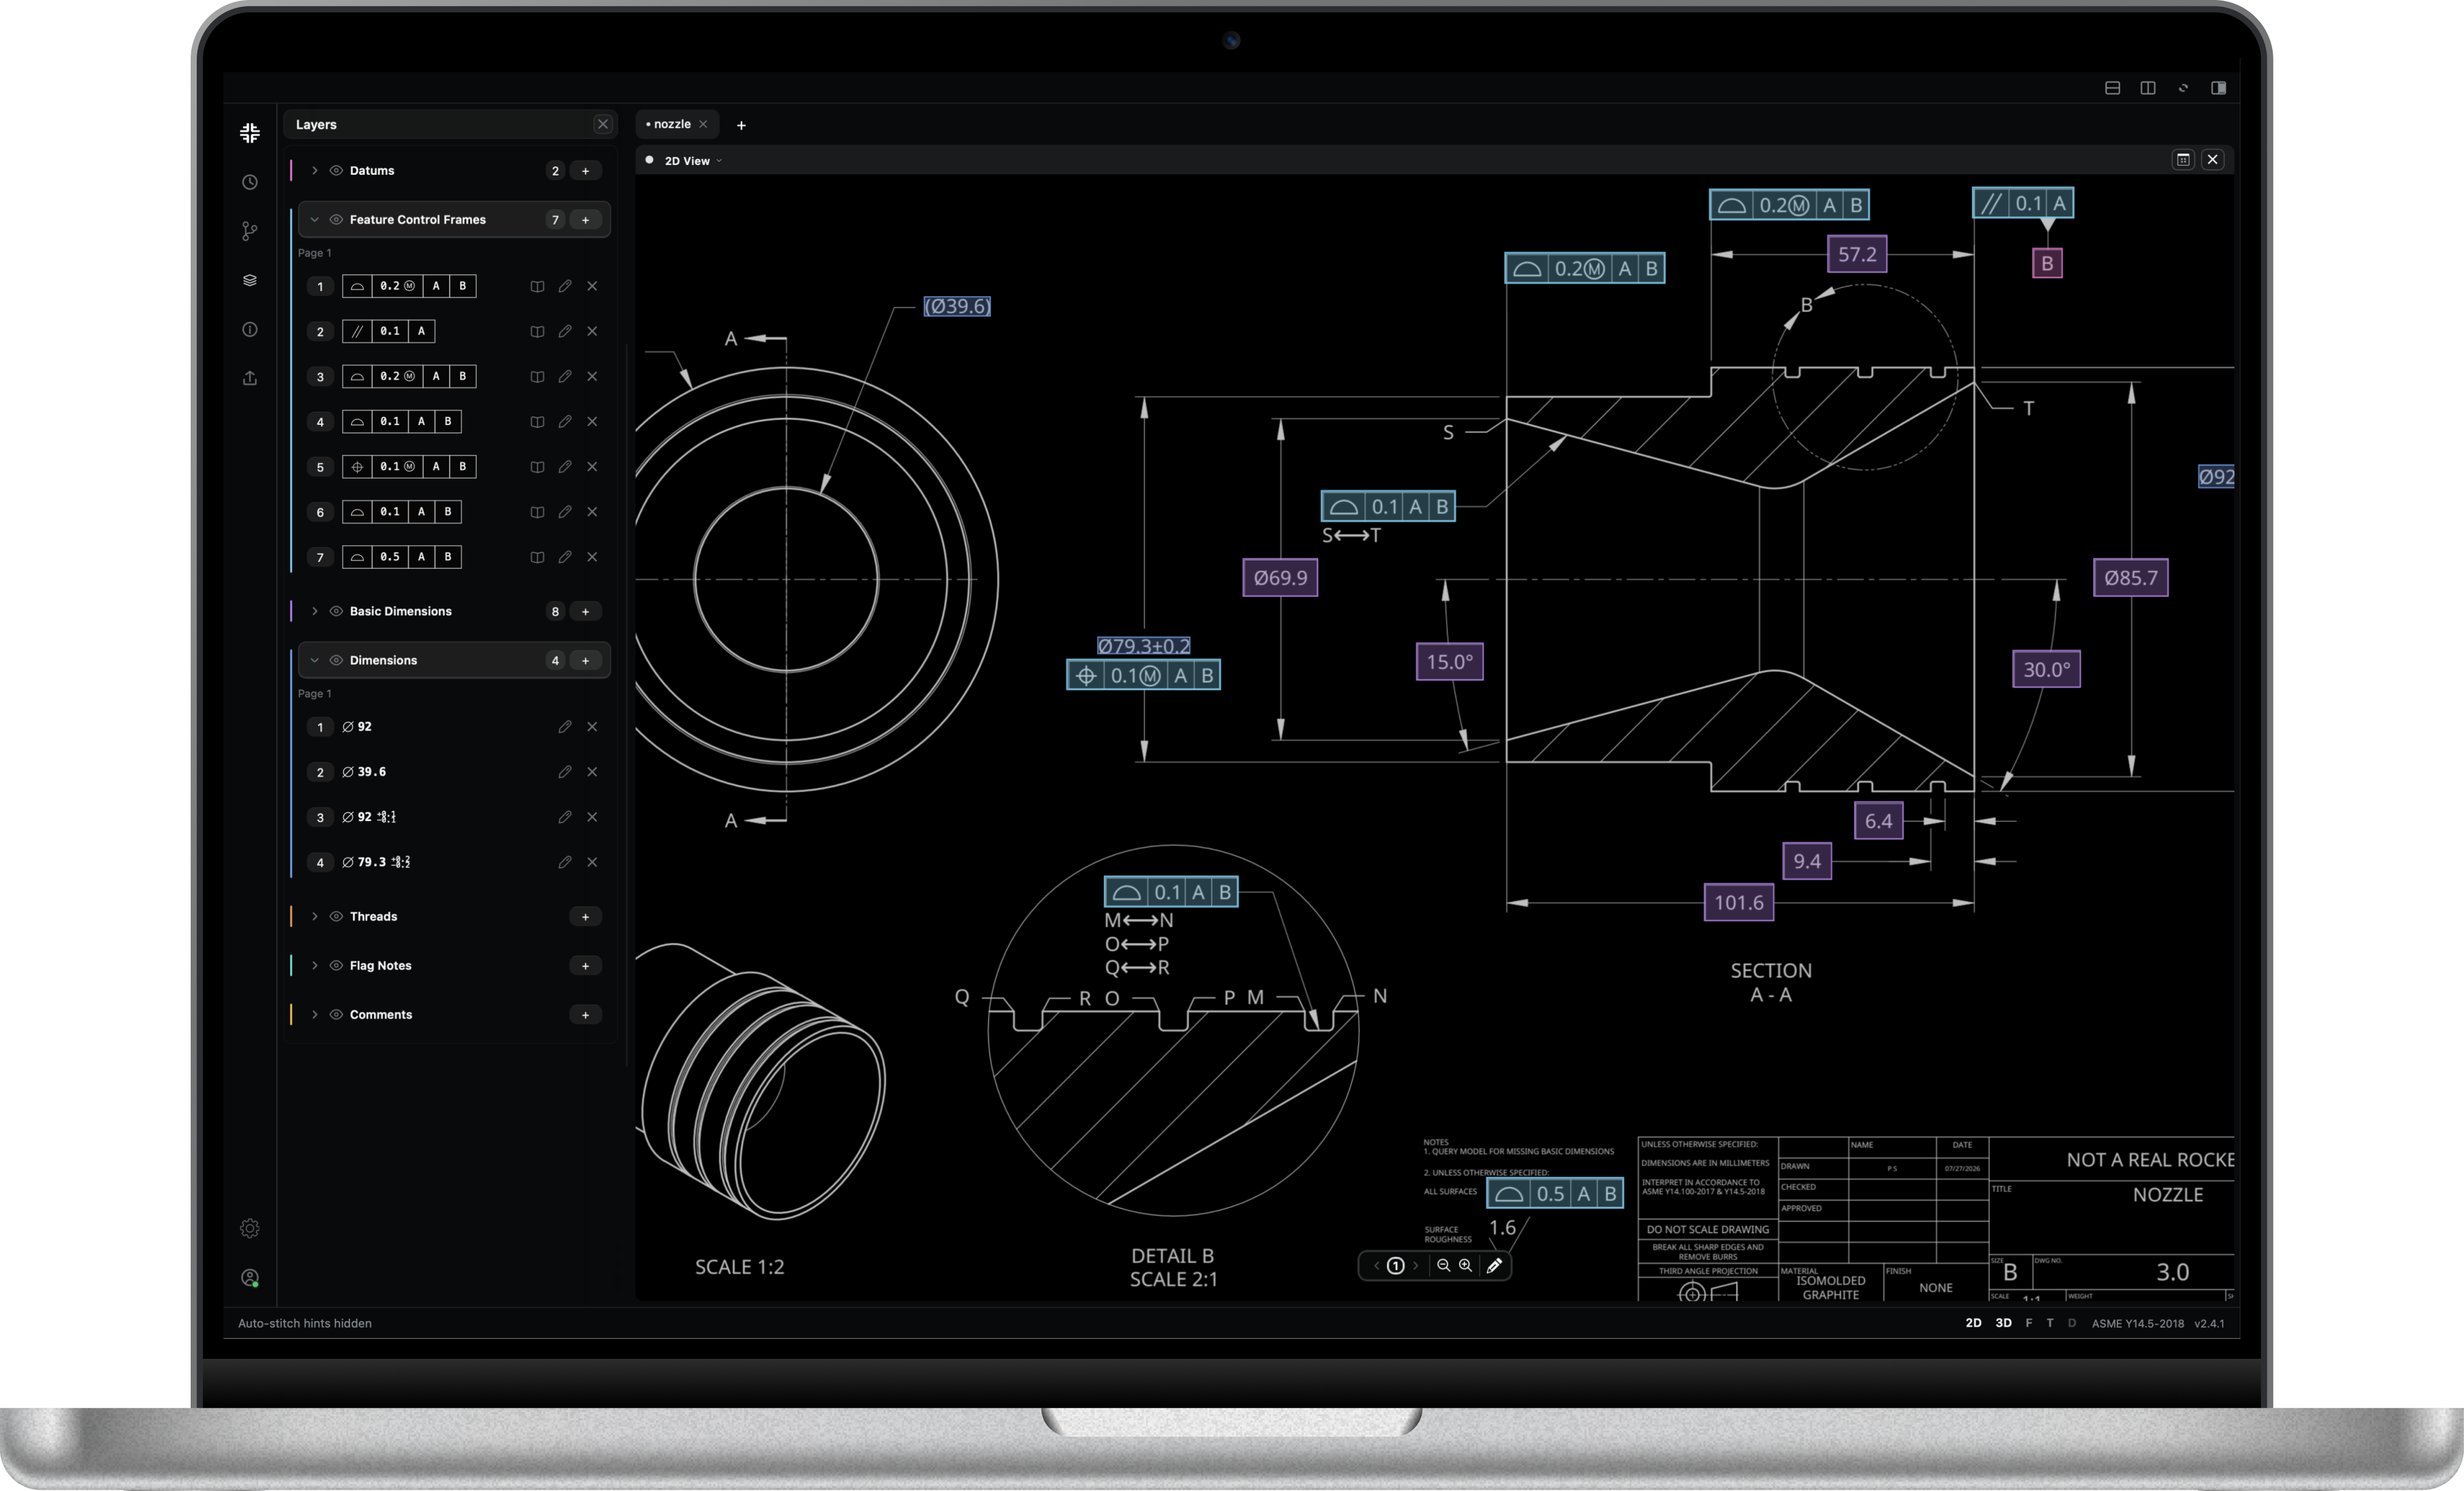
Task: Select the datum B tag on drawing
Action: click(x=2047, y=263)
